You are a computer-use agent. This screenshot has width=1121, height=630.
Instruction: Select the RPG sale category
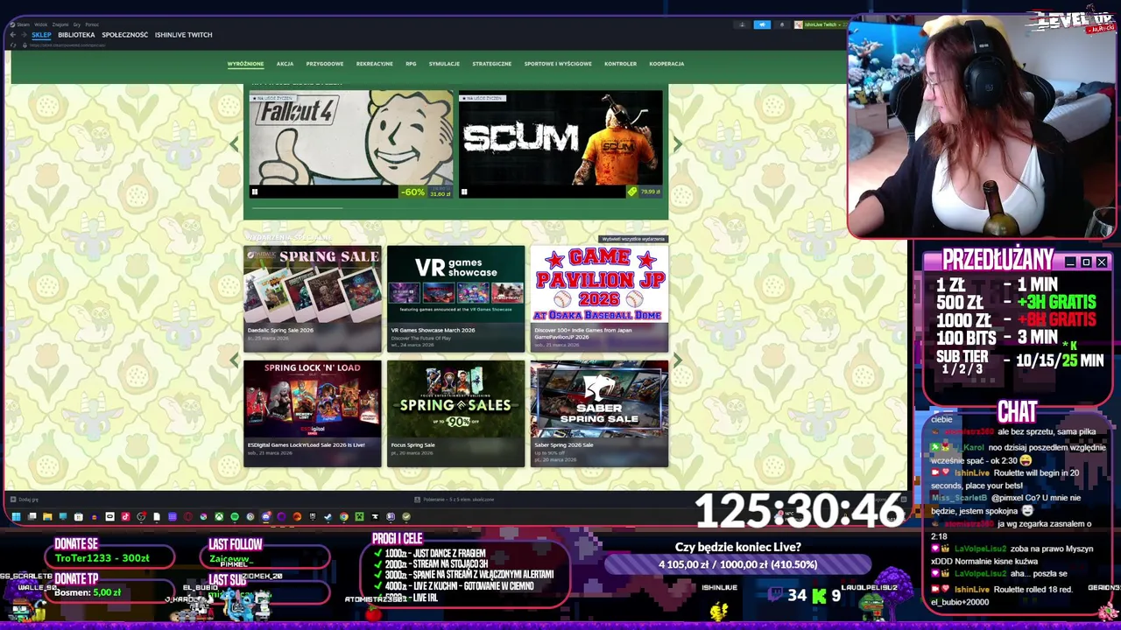click(x=411, y=64)
